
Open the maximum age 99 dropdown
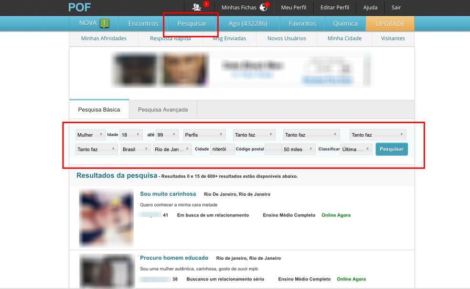167,135
